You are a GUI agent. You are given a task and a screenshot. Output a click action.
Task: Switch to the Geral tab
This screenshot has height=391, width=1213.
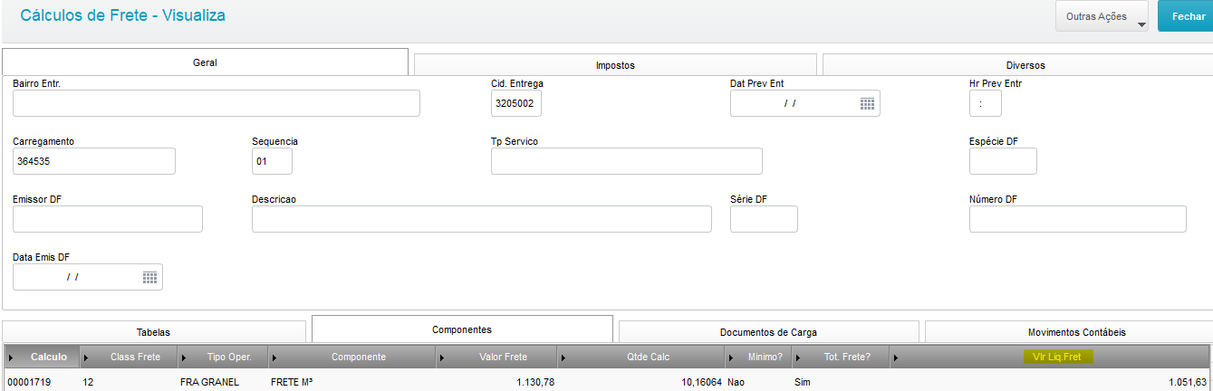(205, 62)
